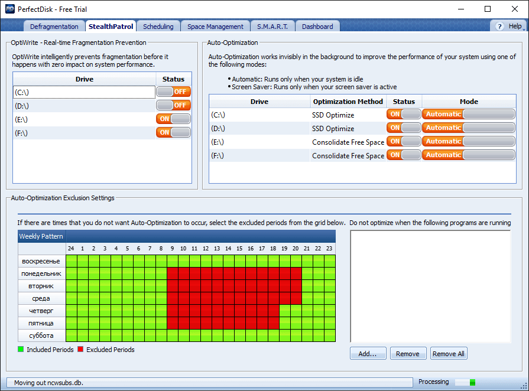This screenshot has width=529, height=391.
Task: Turn off OptiWrite for drive F:\
Action: (173, 132)
